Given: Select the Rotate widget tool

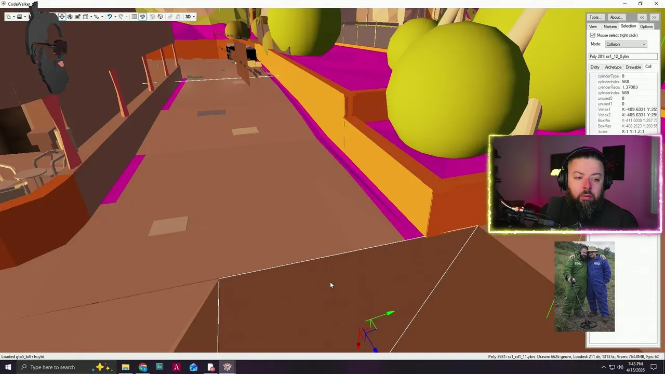Looking at the screenshot, I should tap(70, 17).
